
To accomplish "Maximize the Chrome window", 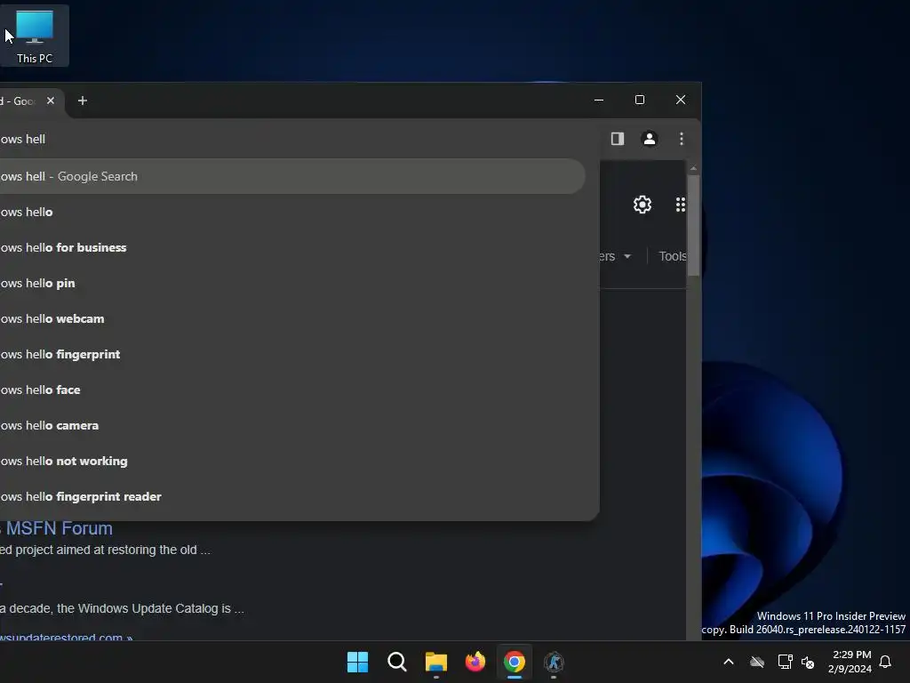I will coord(640,100).
